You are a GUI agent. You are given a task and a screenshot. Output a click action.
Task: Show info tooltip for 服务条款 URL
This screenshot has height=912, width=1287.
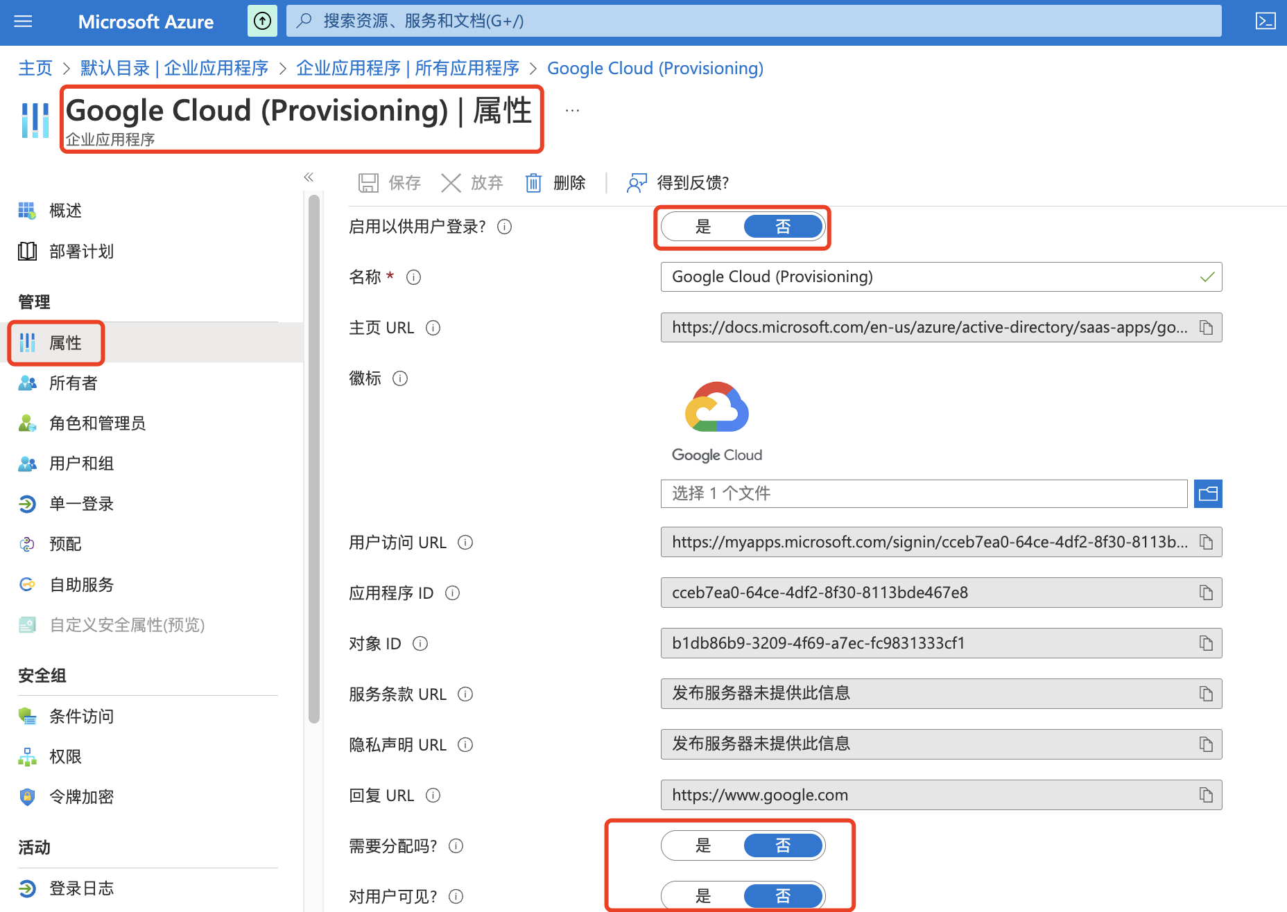[466, 694]
